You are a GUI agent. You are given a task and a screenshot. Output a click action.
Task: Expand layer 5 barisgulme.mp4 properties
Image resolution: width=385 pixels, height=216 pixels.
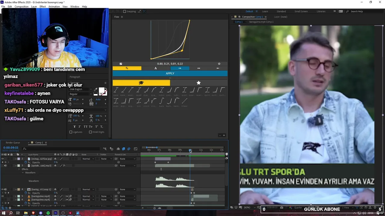(16, 196)
